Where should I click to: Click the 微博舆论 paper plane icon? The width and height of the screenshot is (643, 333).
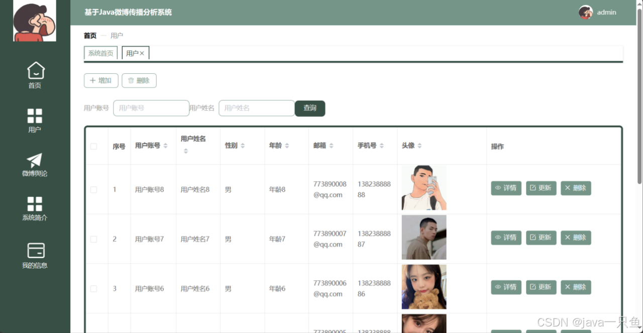pos(35,160)
